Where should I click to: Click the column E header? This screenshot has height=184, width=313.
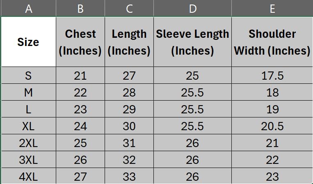pyautogui.click(x=272, y=8)
